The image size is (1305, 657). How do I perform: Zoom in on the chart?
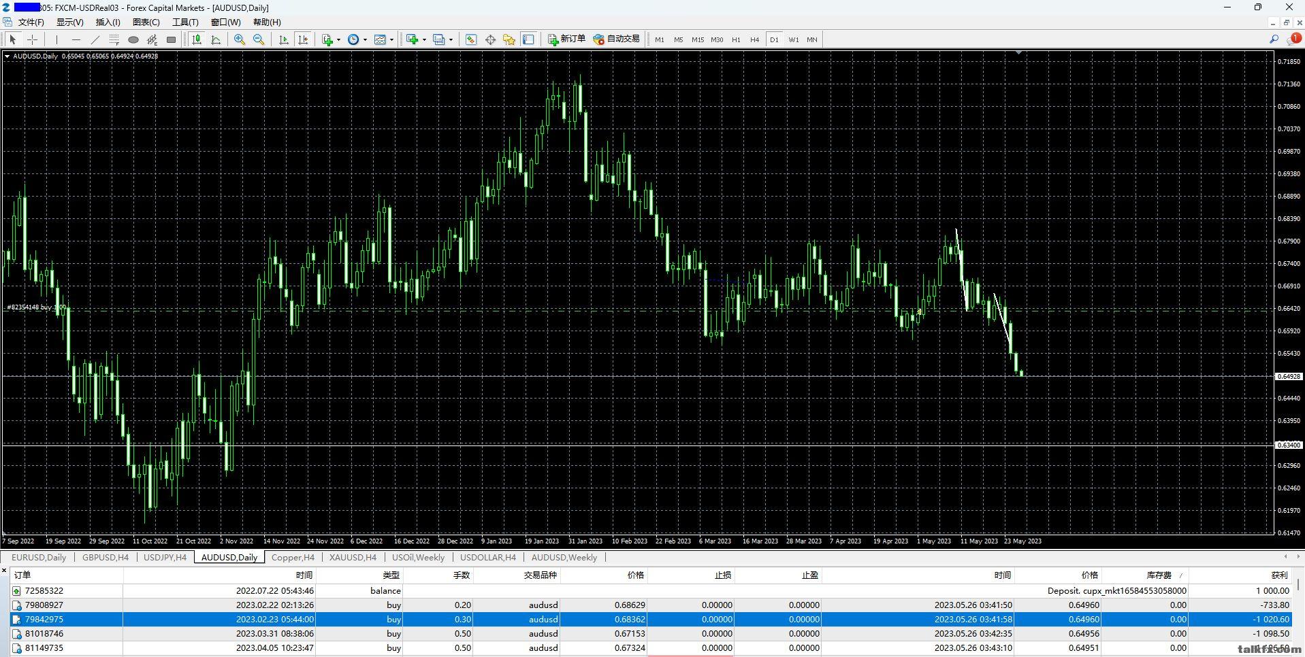[x=240, y=39]
